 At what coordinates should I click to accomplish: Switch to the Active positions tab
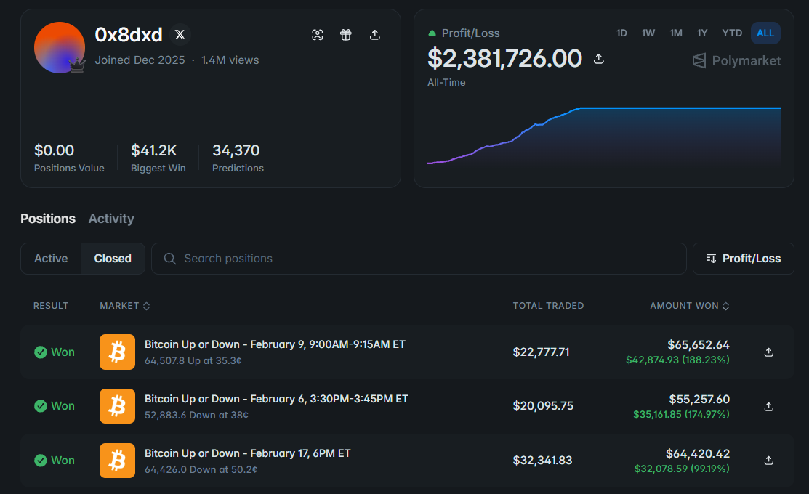[51, 259]
